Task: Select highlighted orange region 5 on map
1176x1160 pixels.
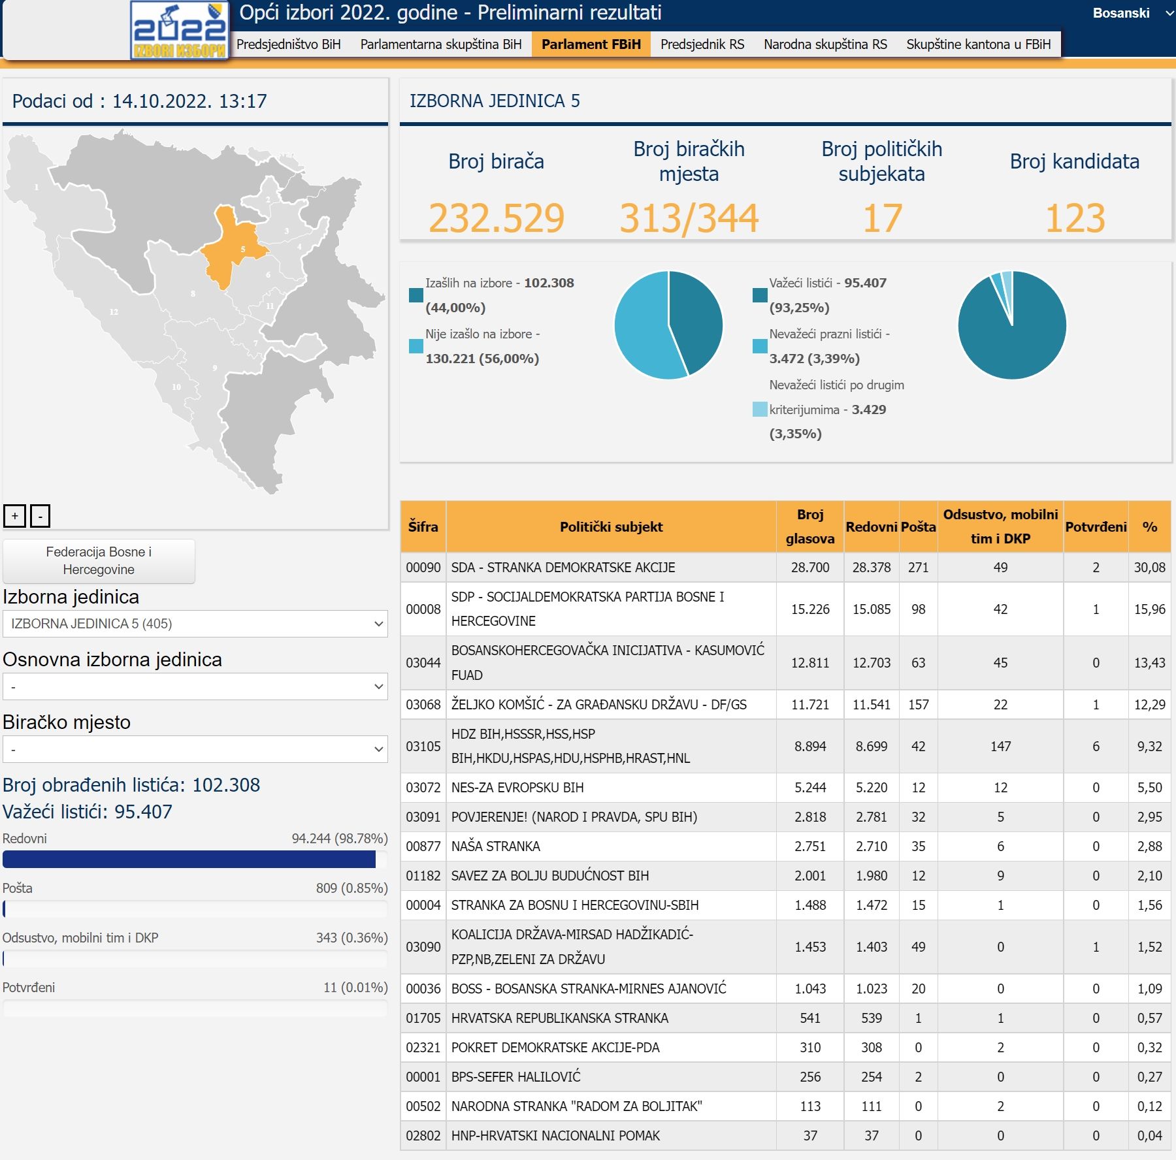Action: tap(231, 250)
